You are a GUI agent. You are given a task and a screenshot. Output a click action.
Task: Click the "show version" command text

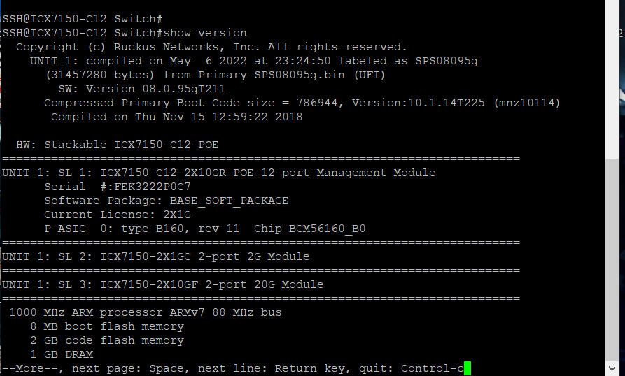point(205,33)
